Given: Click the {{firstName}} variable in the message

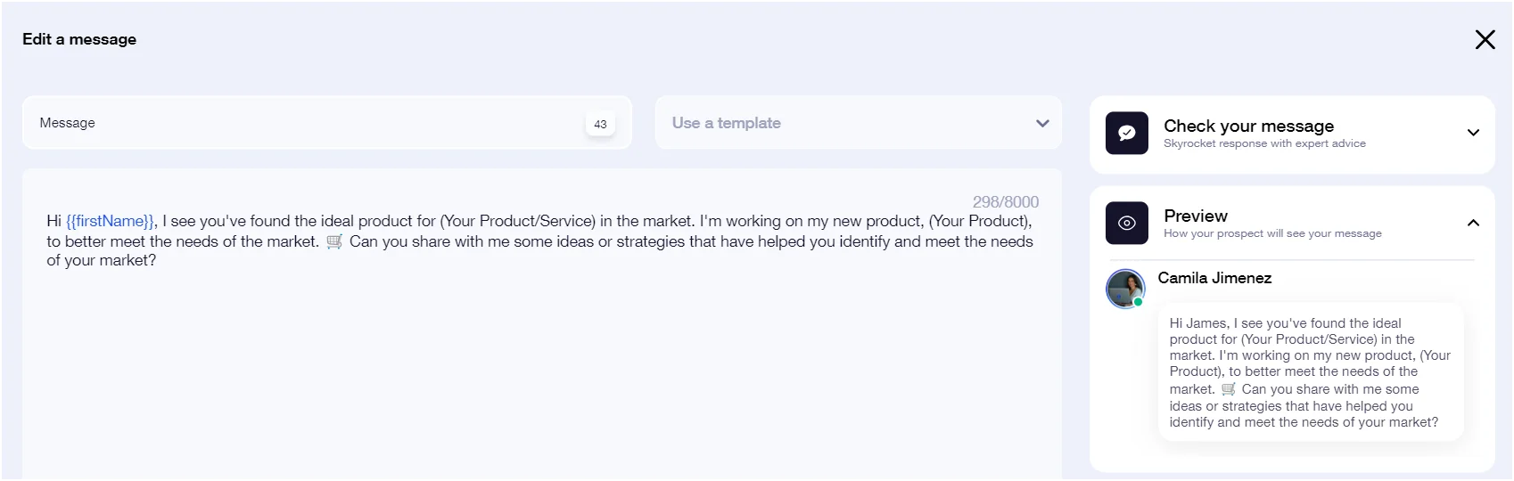Looking at the screenshot, I should click(111, 221).
